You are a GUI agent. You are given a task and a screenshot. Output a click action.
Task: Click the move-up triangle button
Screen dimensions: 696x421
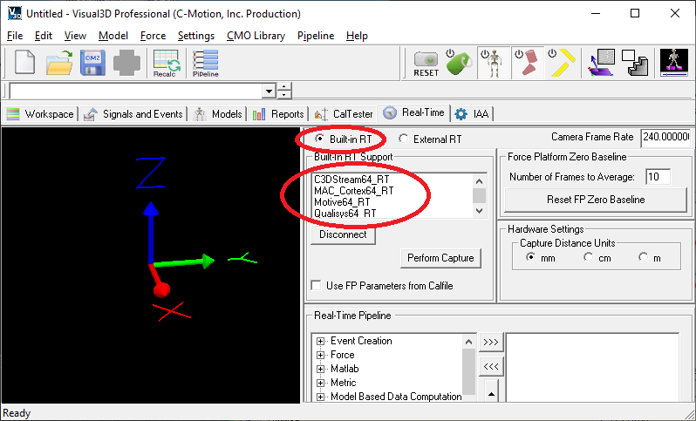click(491, 392)
